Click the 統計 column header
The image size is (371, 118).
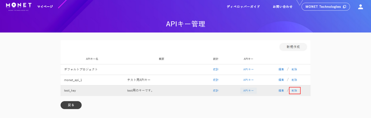click(216, 59)
